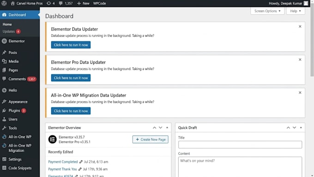Click Create New Page button
This screenshot has height=177, width=314.
151,140
